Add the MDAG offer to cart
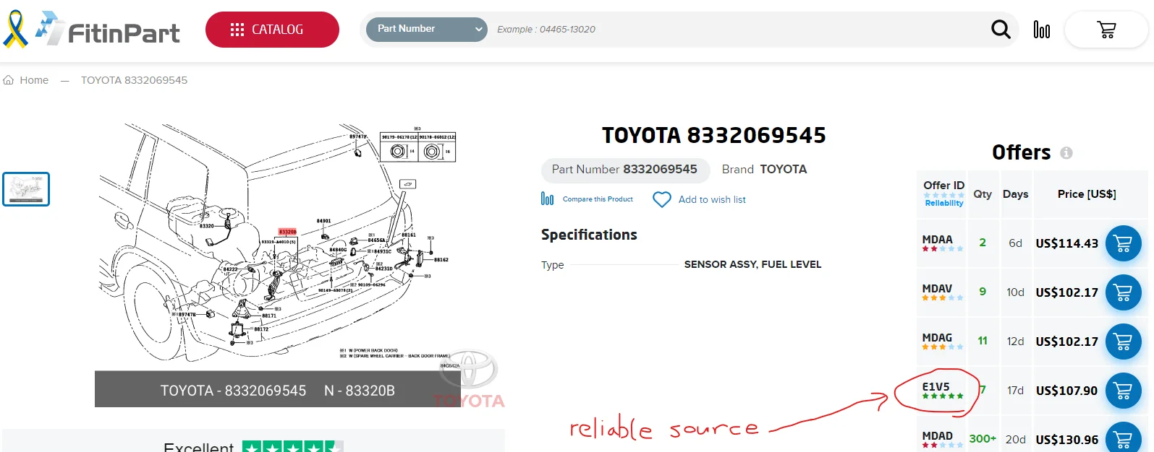 [x=1123, y=342]
